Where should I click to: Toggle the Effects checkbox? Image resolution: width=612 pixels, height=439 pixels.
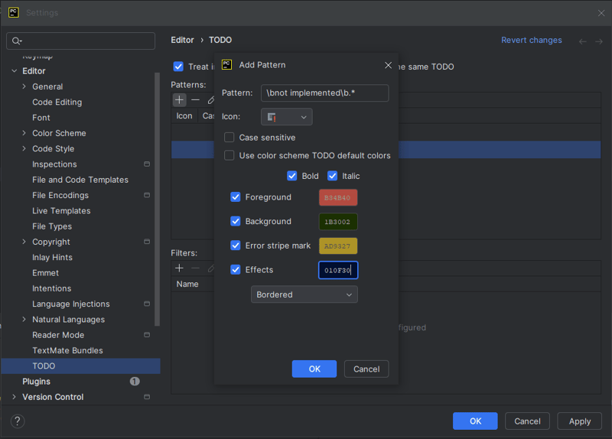[x=236, y=270]
